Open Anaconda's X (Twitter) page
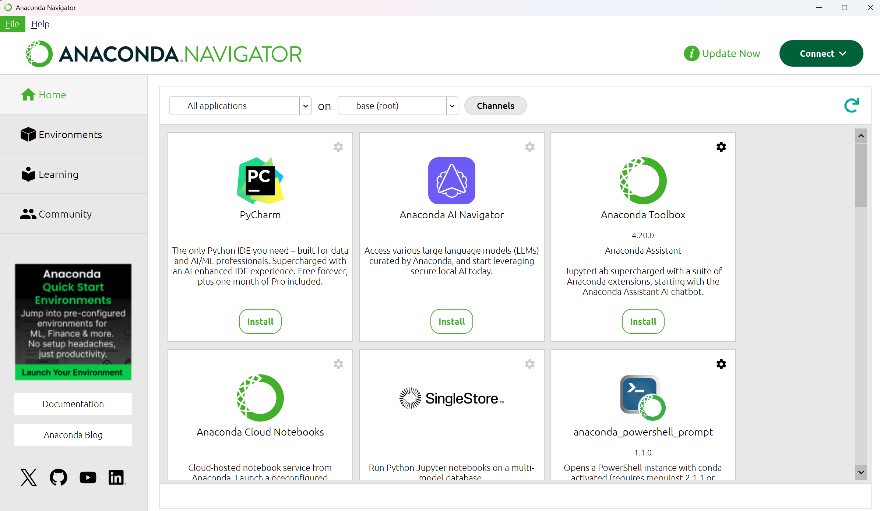The height and width of the screenshot is (511, 880). 29,477
